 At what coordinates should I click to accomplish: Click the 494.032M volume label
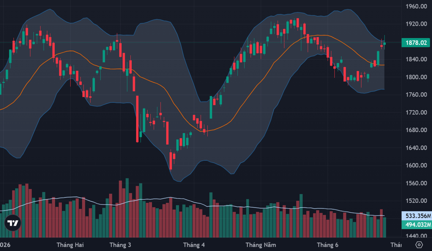(x=416, y=225)
